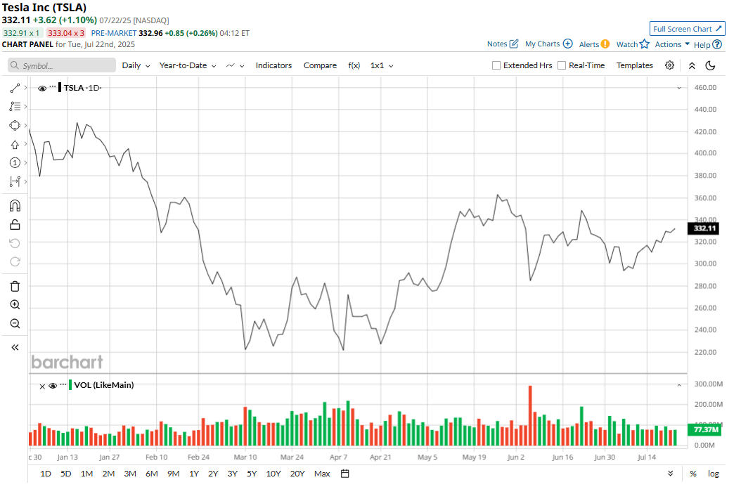This screenshot has height=487, width=741.
Task: Zoom out of the chart
Action: coord(15,324)
